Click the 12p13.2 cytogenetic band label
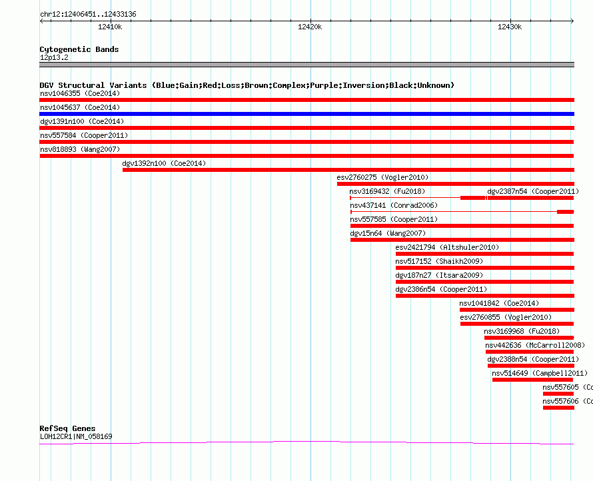Image resolution: width=593 pixels, height=481 pixels. (x=54, y=57)
